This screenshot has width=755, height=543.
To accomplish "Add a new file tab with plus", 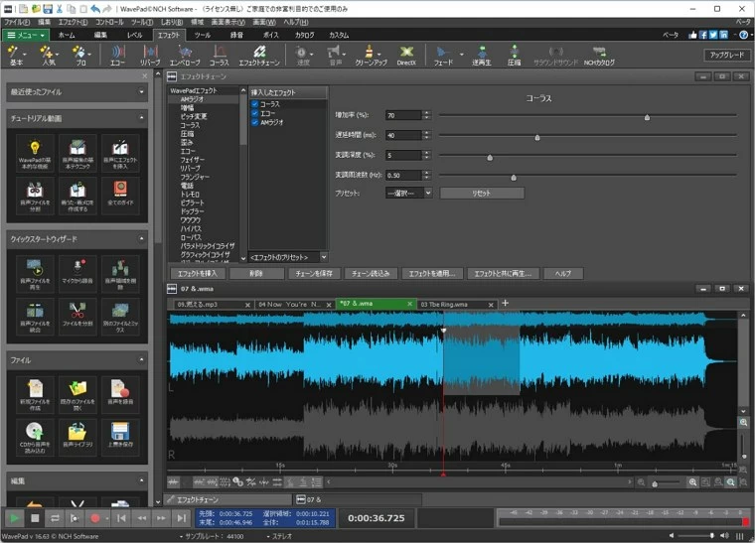I will (x=505, y=303).
